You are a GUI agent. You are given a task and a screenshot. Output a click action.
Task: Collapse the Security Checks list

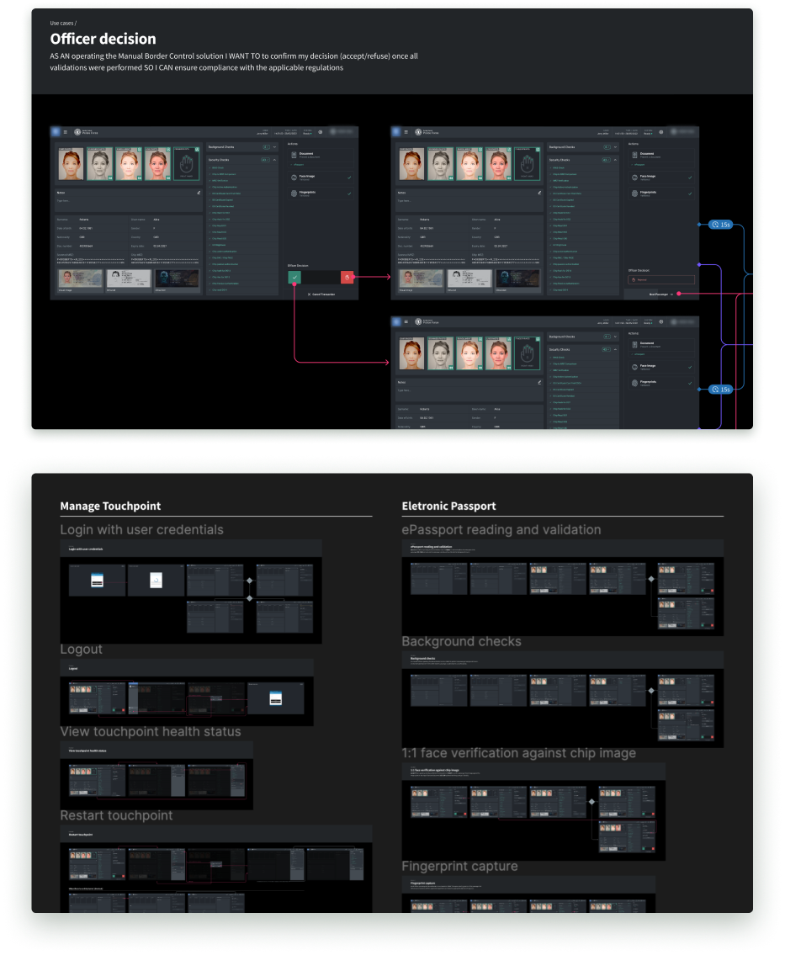pos(275,160)
